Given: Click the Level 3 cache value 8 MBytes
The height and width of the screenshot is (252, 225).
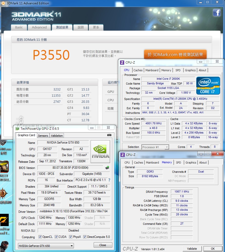Looking at the screenshot, I should (194, 137).
